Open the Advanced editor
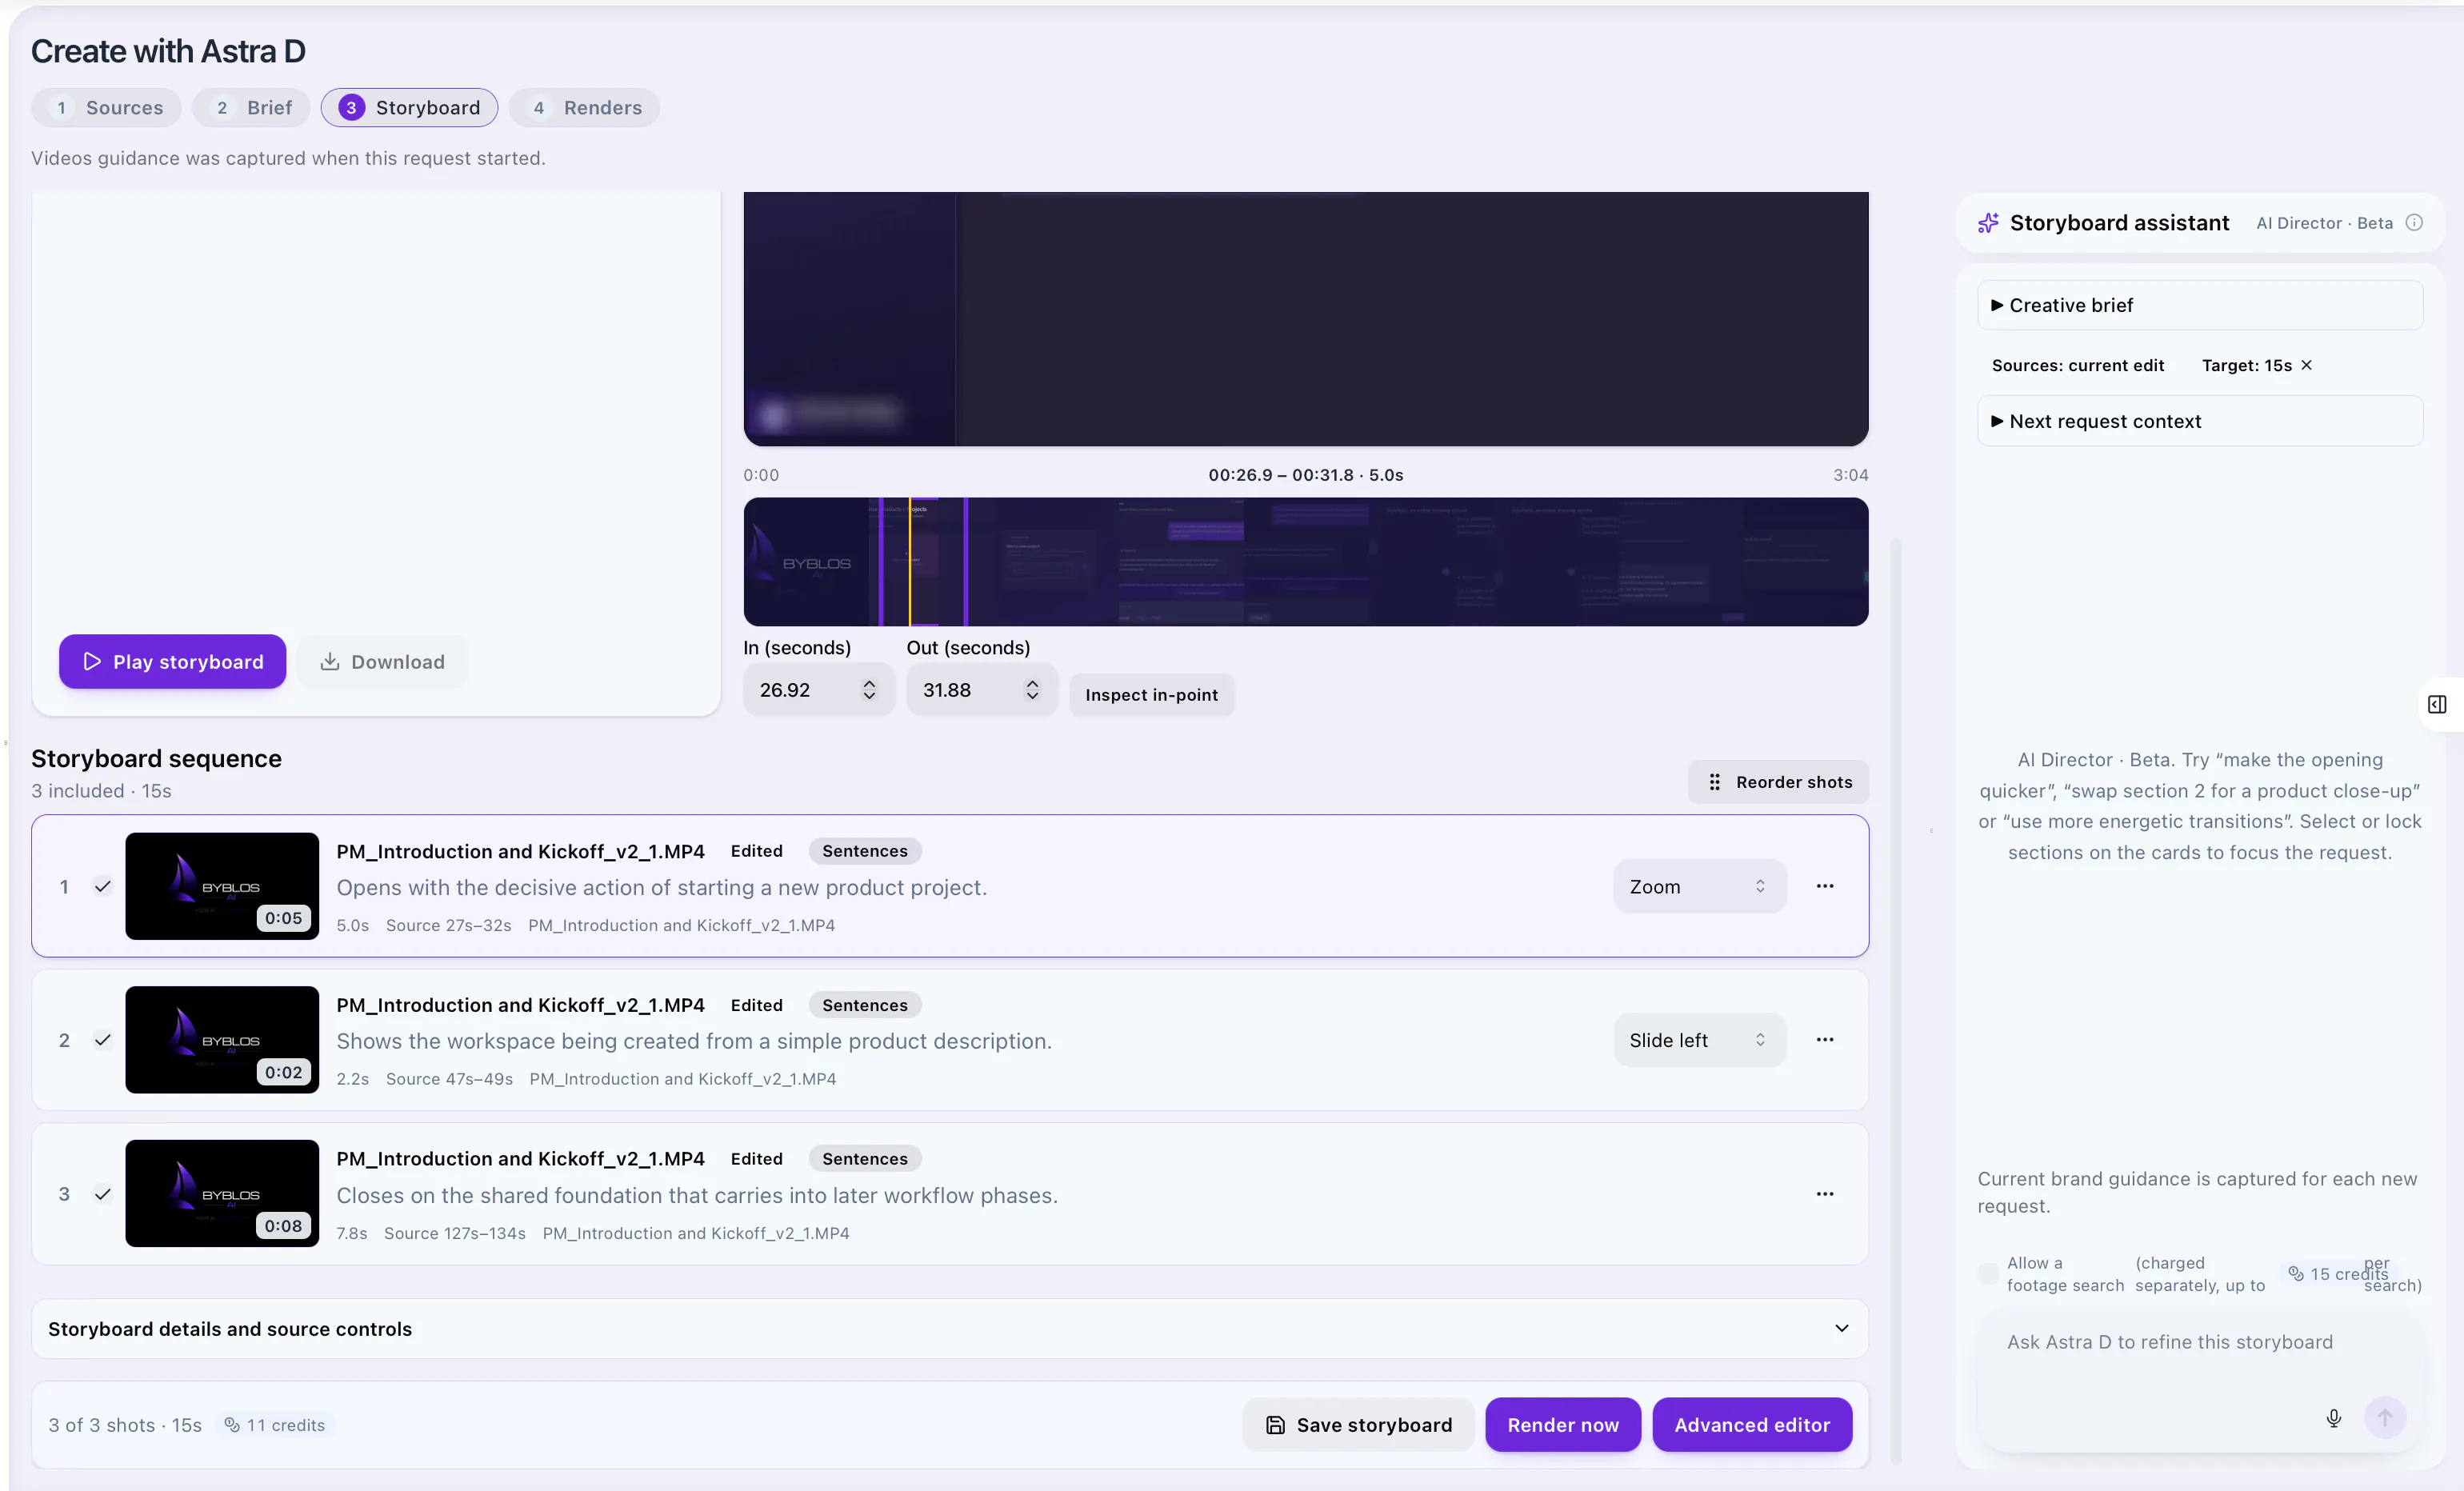The width and height of the screenshot is (2464, 1491). tap(1751, 1425)
